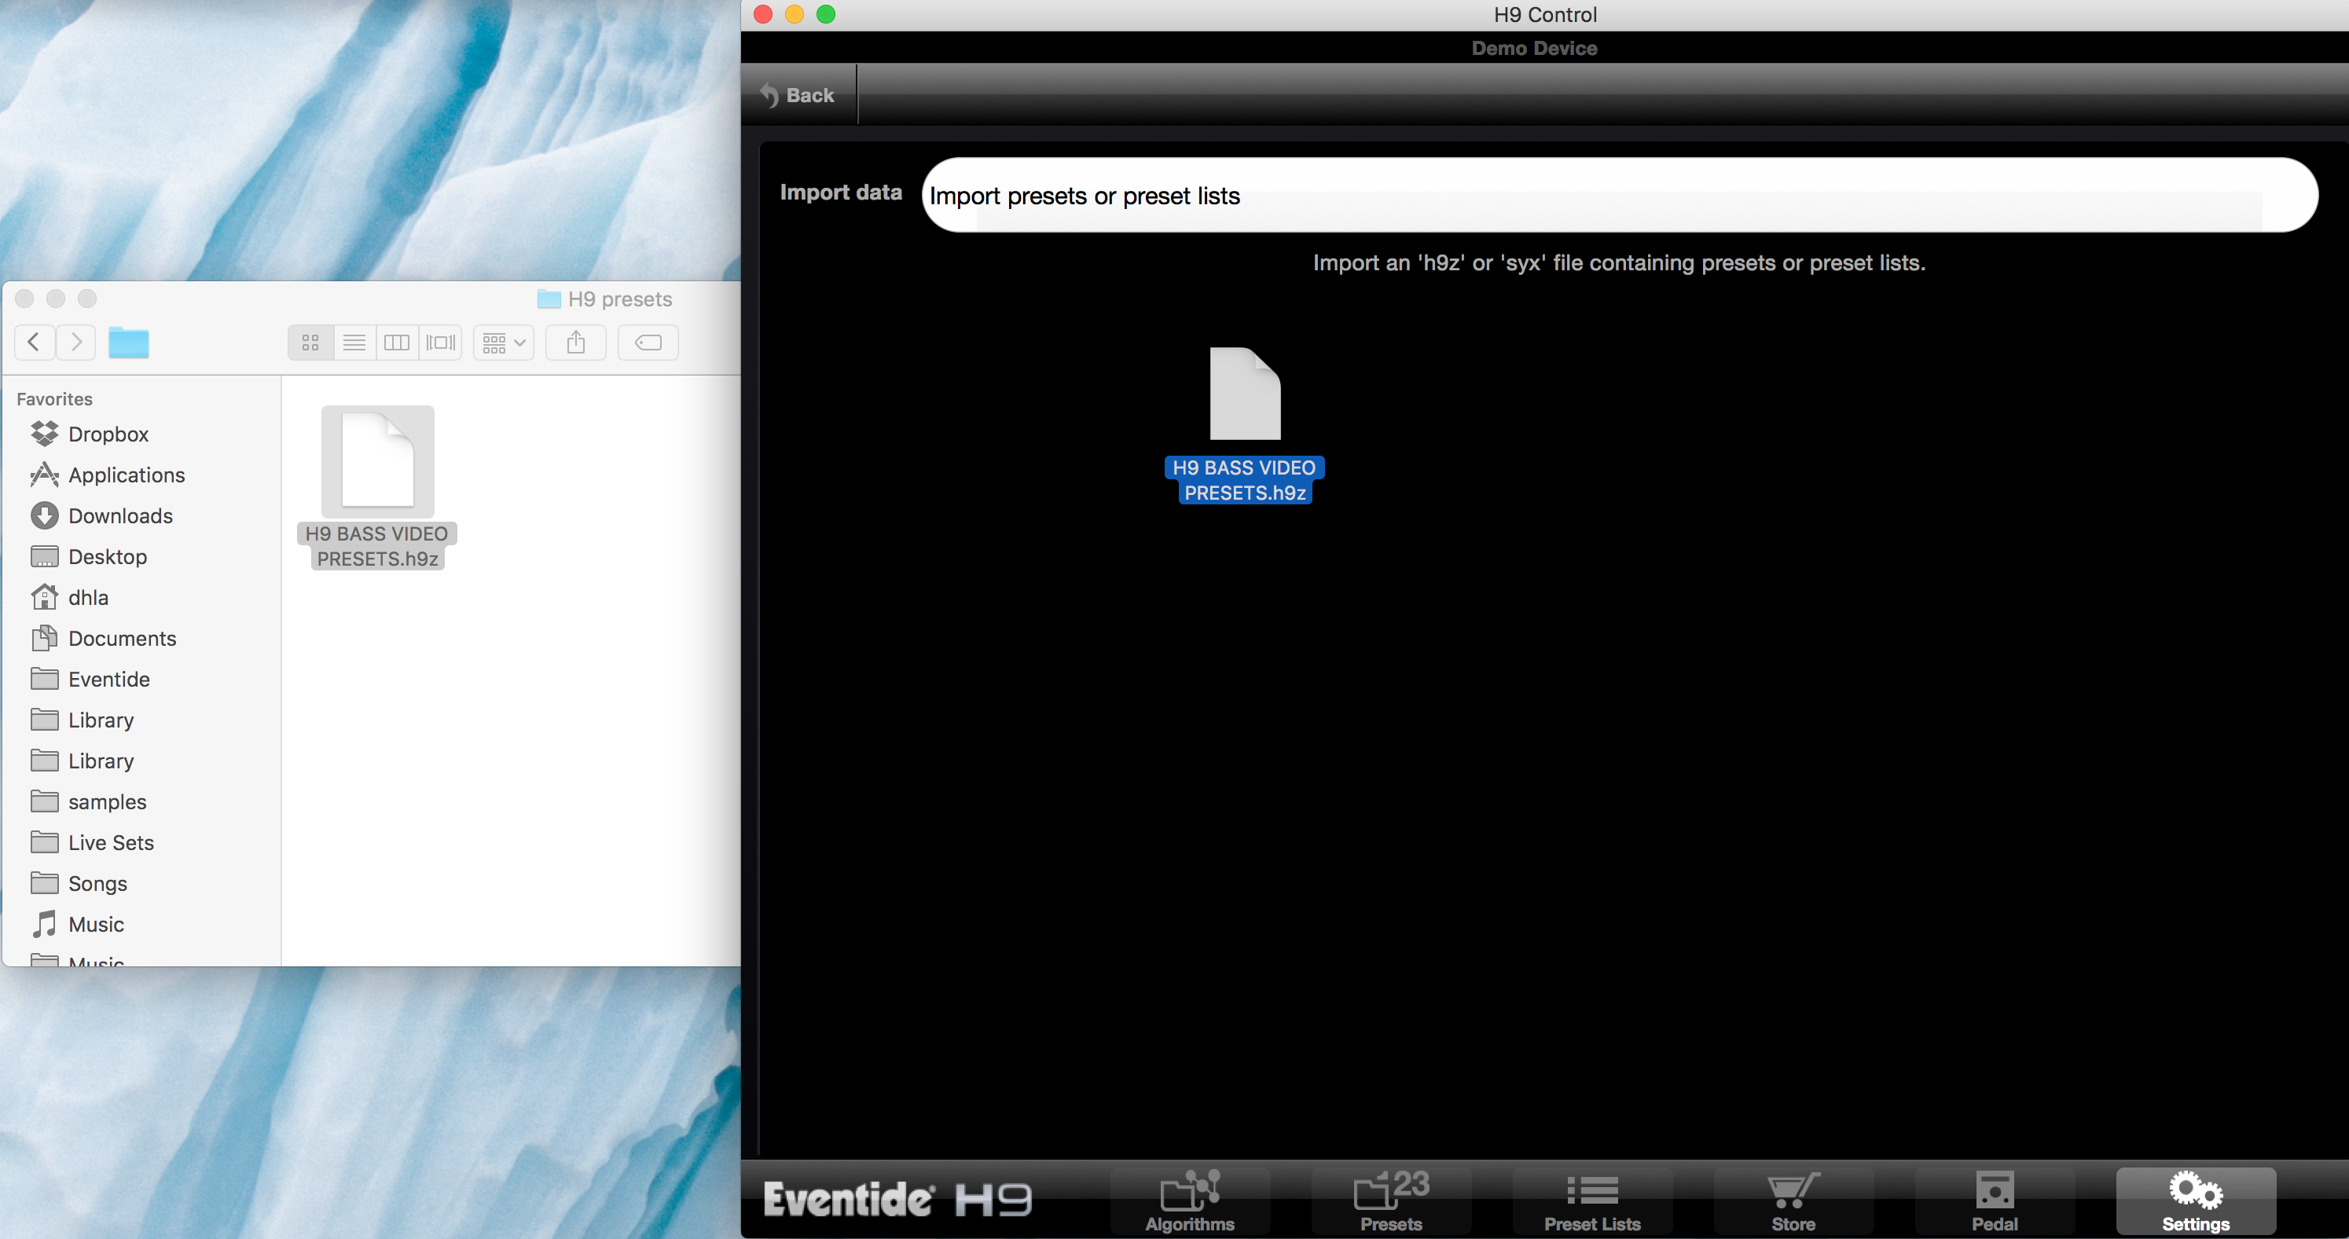Viewport: 2349px width, 1239px height.
Task: Click the Applications icon in sidebar
Action: [x=44, y=474]
